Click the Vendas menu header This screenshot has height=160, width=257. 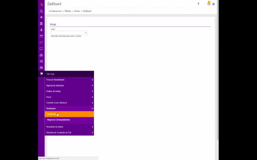coord(66,74)
